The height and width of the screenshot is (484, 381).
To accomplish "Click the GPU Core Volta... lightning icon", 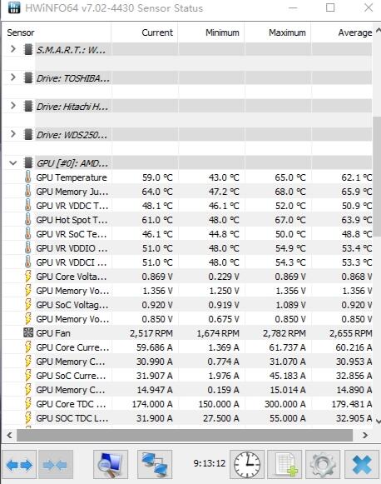I will (x=27, y=277).
